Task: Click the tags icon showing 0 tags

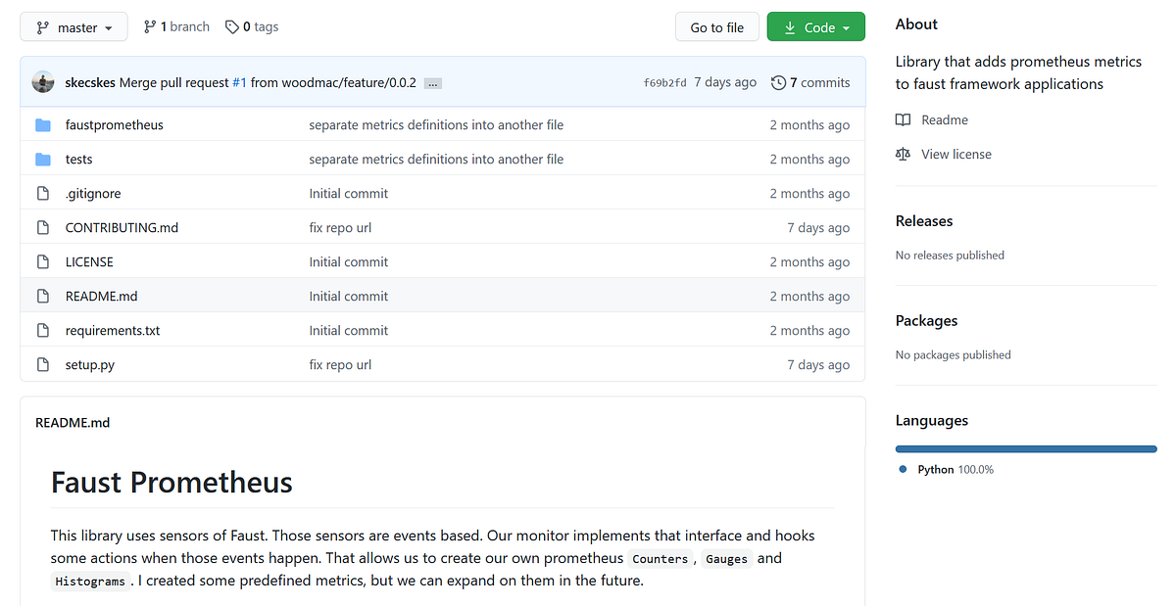Action: pos(232,26)
